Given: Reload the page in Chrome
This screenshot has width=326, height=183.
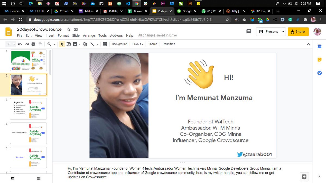Looking at the screenshot, I should [x=21, y=20].
